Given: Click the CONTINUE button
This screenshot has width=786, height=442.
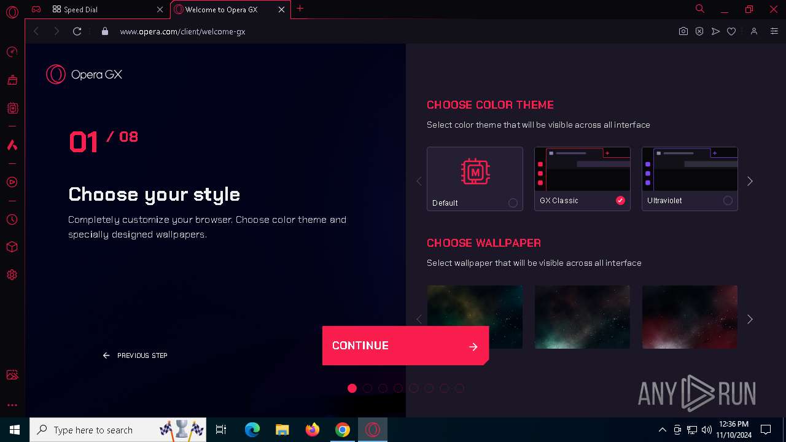Looking at the screenshot, I should point(405,346).
